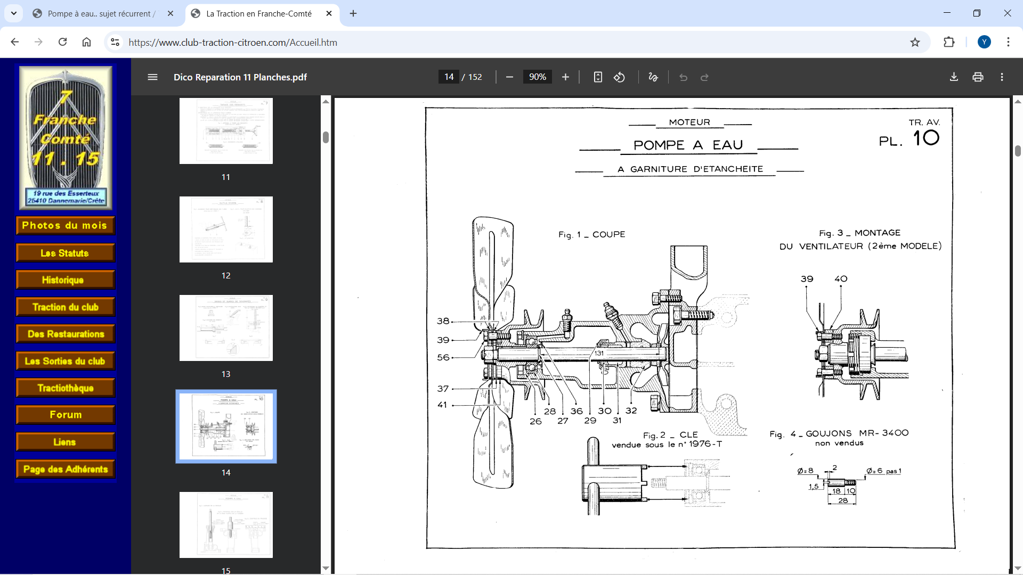This screenshot has height=575, width=1023.
Task: Bookmark this page with the star icon
Action: click(x=915, y=42)
